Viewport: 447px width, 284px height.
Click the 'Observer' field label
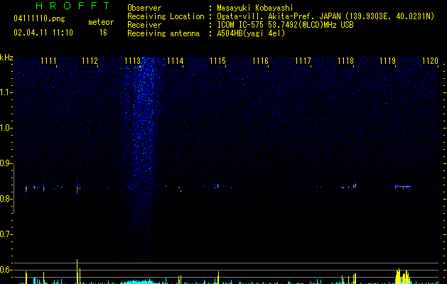pos(144,8)
